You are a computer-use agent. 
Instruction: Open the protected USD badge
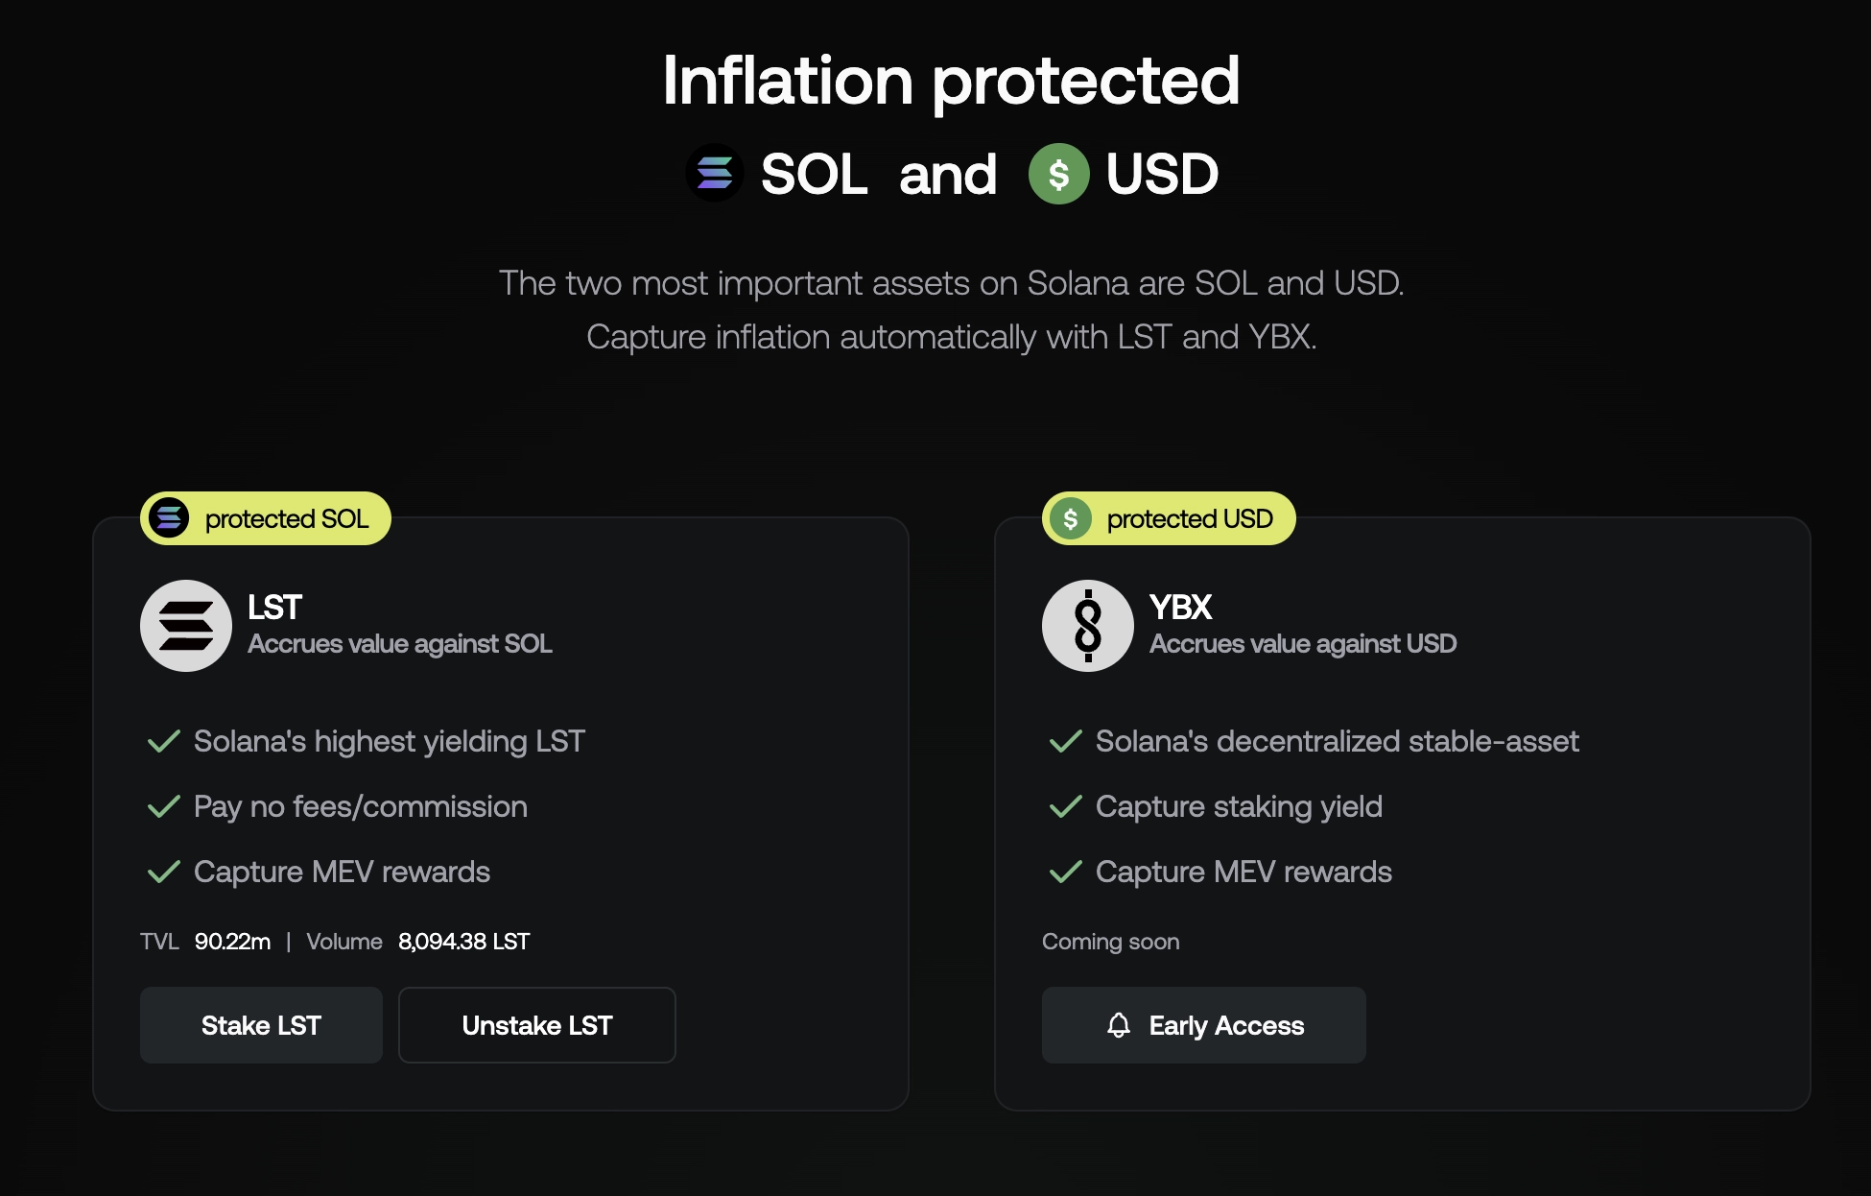click(x=1169, y=518)
